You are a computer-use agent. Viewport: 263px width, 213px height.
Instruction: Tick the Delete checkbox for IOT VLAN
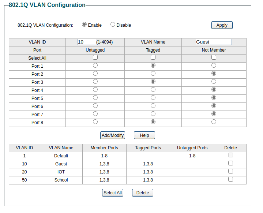click(x=230, y=171)
